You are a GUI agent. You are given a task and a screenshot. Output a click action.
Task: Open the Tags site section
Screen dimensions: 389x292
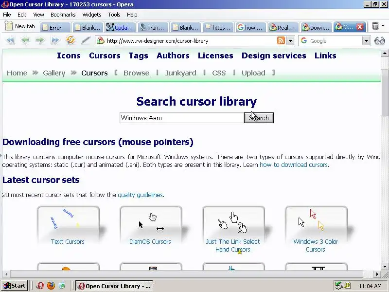[138, 55]
